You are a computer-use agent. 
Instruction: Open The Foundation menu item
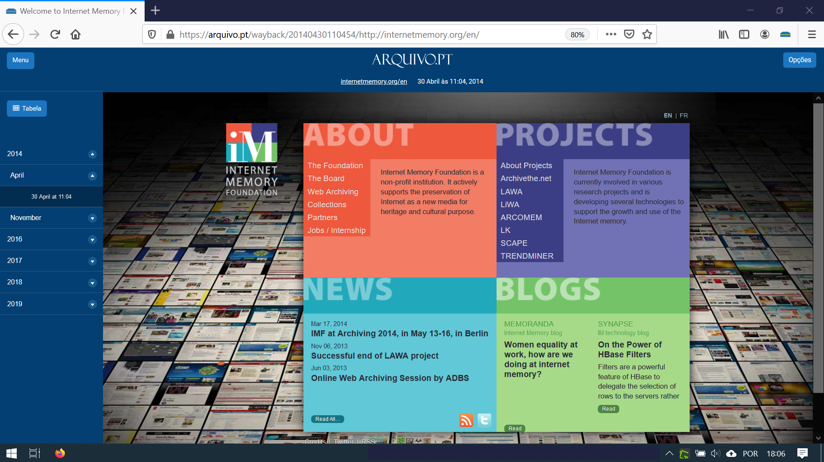335,166
